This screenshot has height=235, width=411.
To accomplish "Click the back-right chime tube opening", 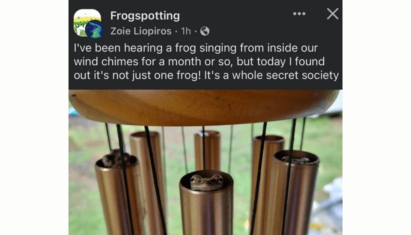I will pos(269,138).
